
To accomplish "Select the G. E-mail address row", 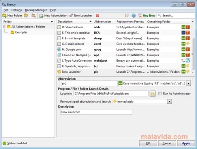I will click(124, 44).
